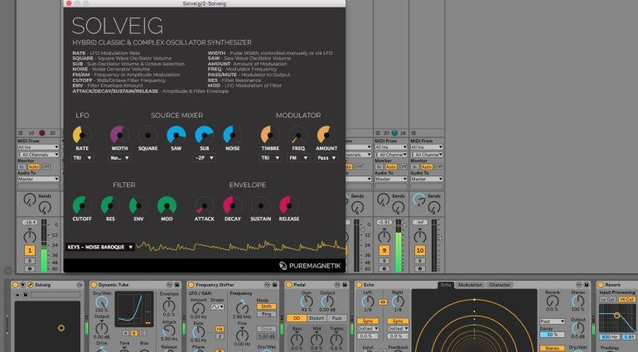This screenshot has height=352, width=638.
Task: Click the Stereo button in Echo
Action: [553, 349]
